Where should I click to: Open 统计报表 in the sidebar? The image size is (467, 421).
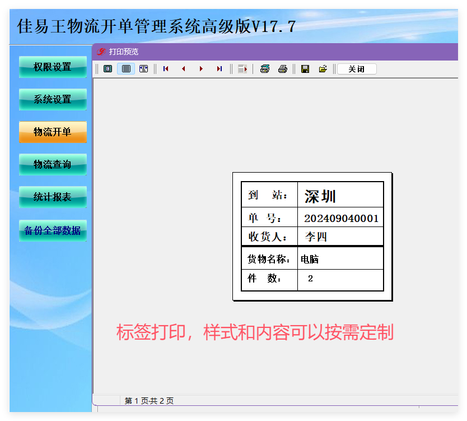tap(53, 197)
